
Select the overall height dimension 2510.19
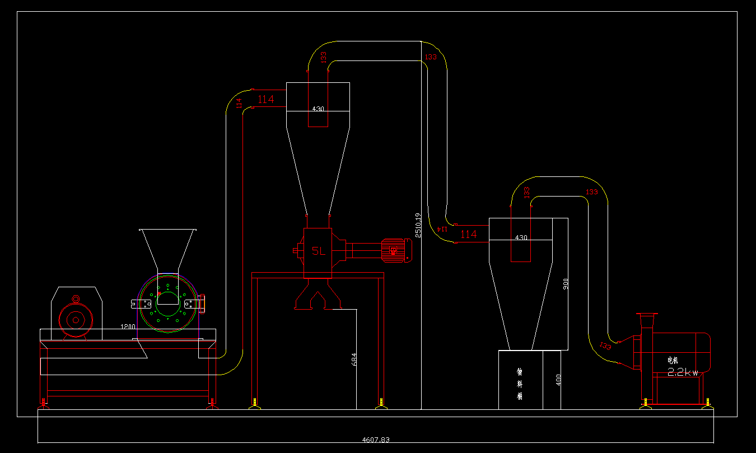point(418,225)
